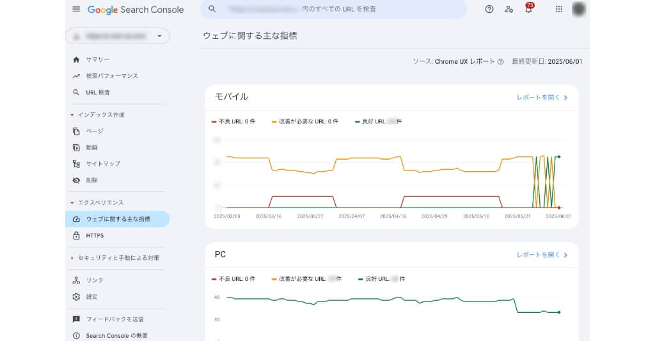This screenshot has width=655, height=341.
Task: Click the 設定 menu item text
Action: pos(92,297)
